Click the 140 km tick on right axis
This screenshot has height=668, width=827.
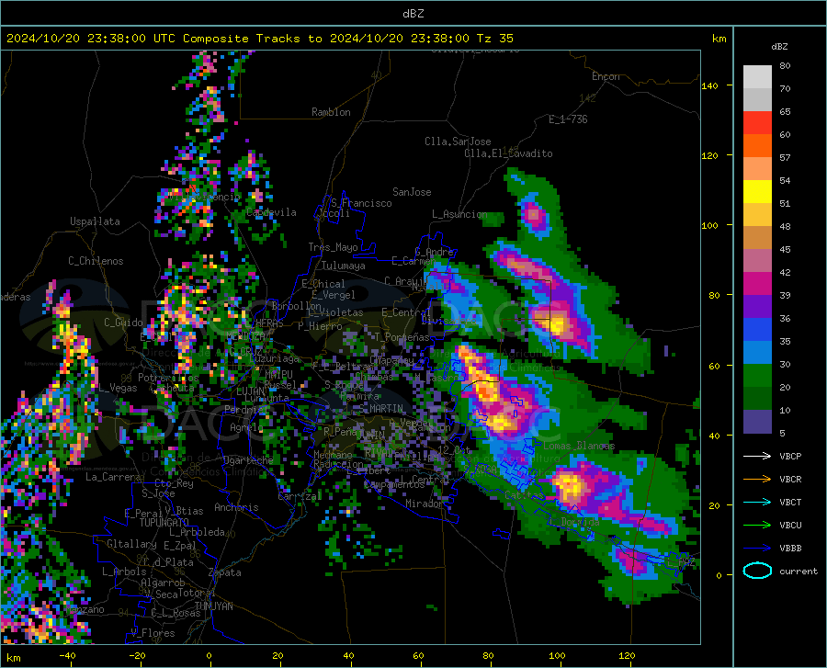pos(710,85)
